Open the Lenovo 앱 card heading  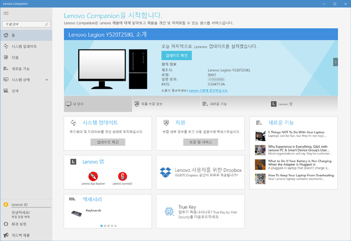pos(93,161)
